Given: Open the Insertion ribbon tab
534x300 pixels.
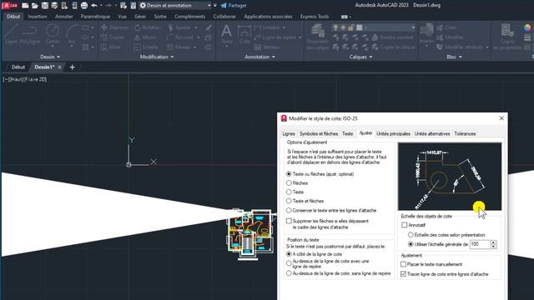Looking at the screenshot, I should 38,17.
